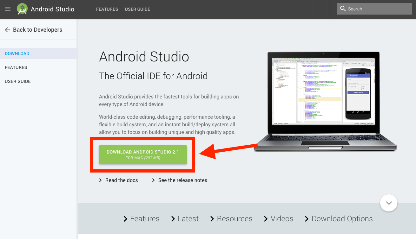Click the back arrow beside Back to Developers

coord(7,30)
